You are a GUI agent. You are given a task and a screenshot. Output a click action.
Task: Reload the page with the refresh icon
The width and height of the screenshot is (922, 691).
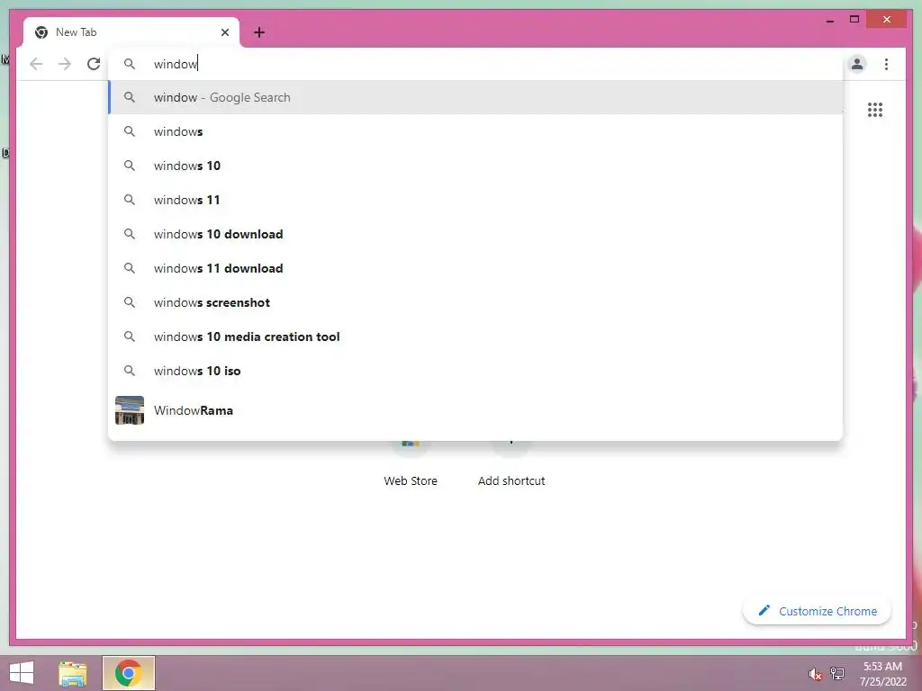click(94, 64)
